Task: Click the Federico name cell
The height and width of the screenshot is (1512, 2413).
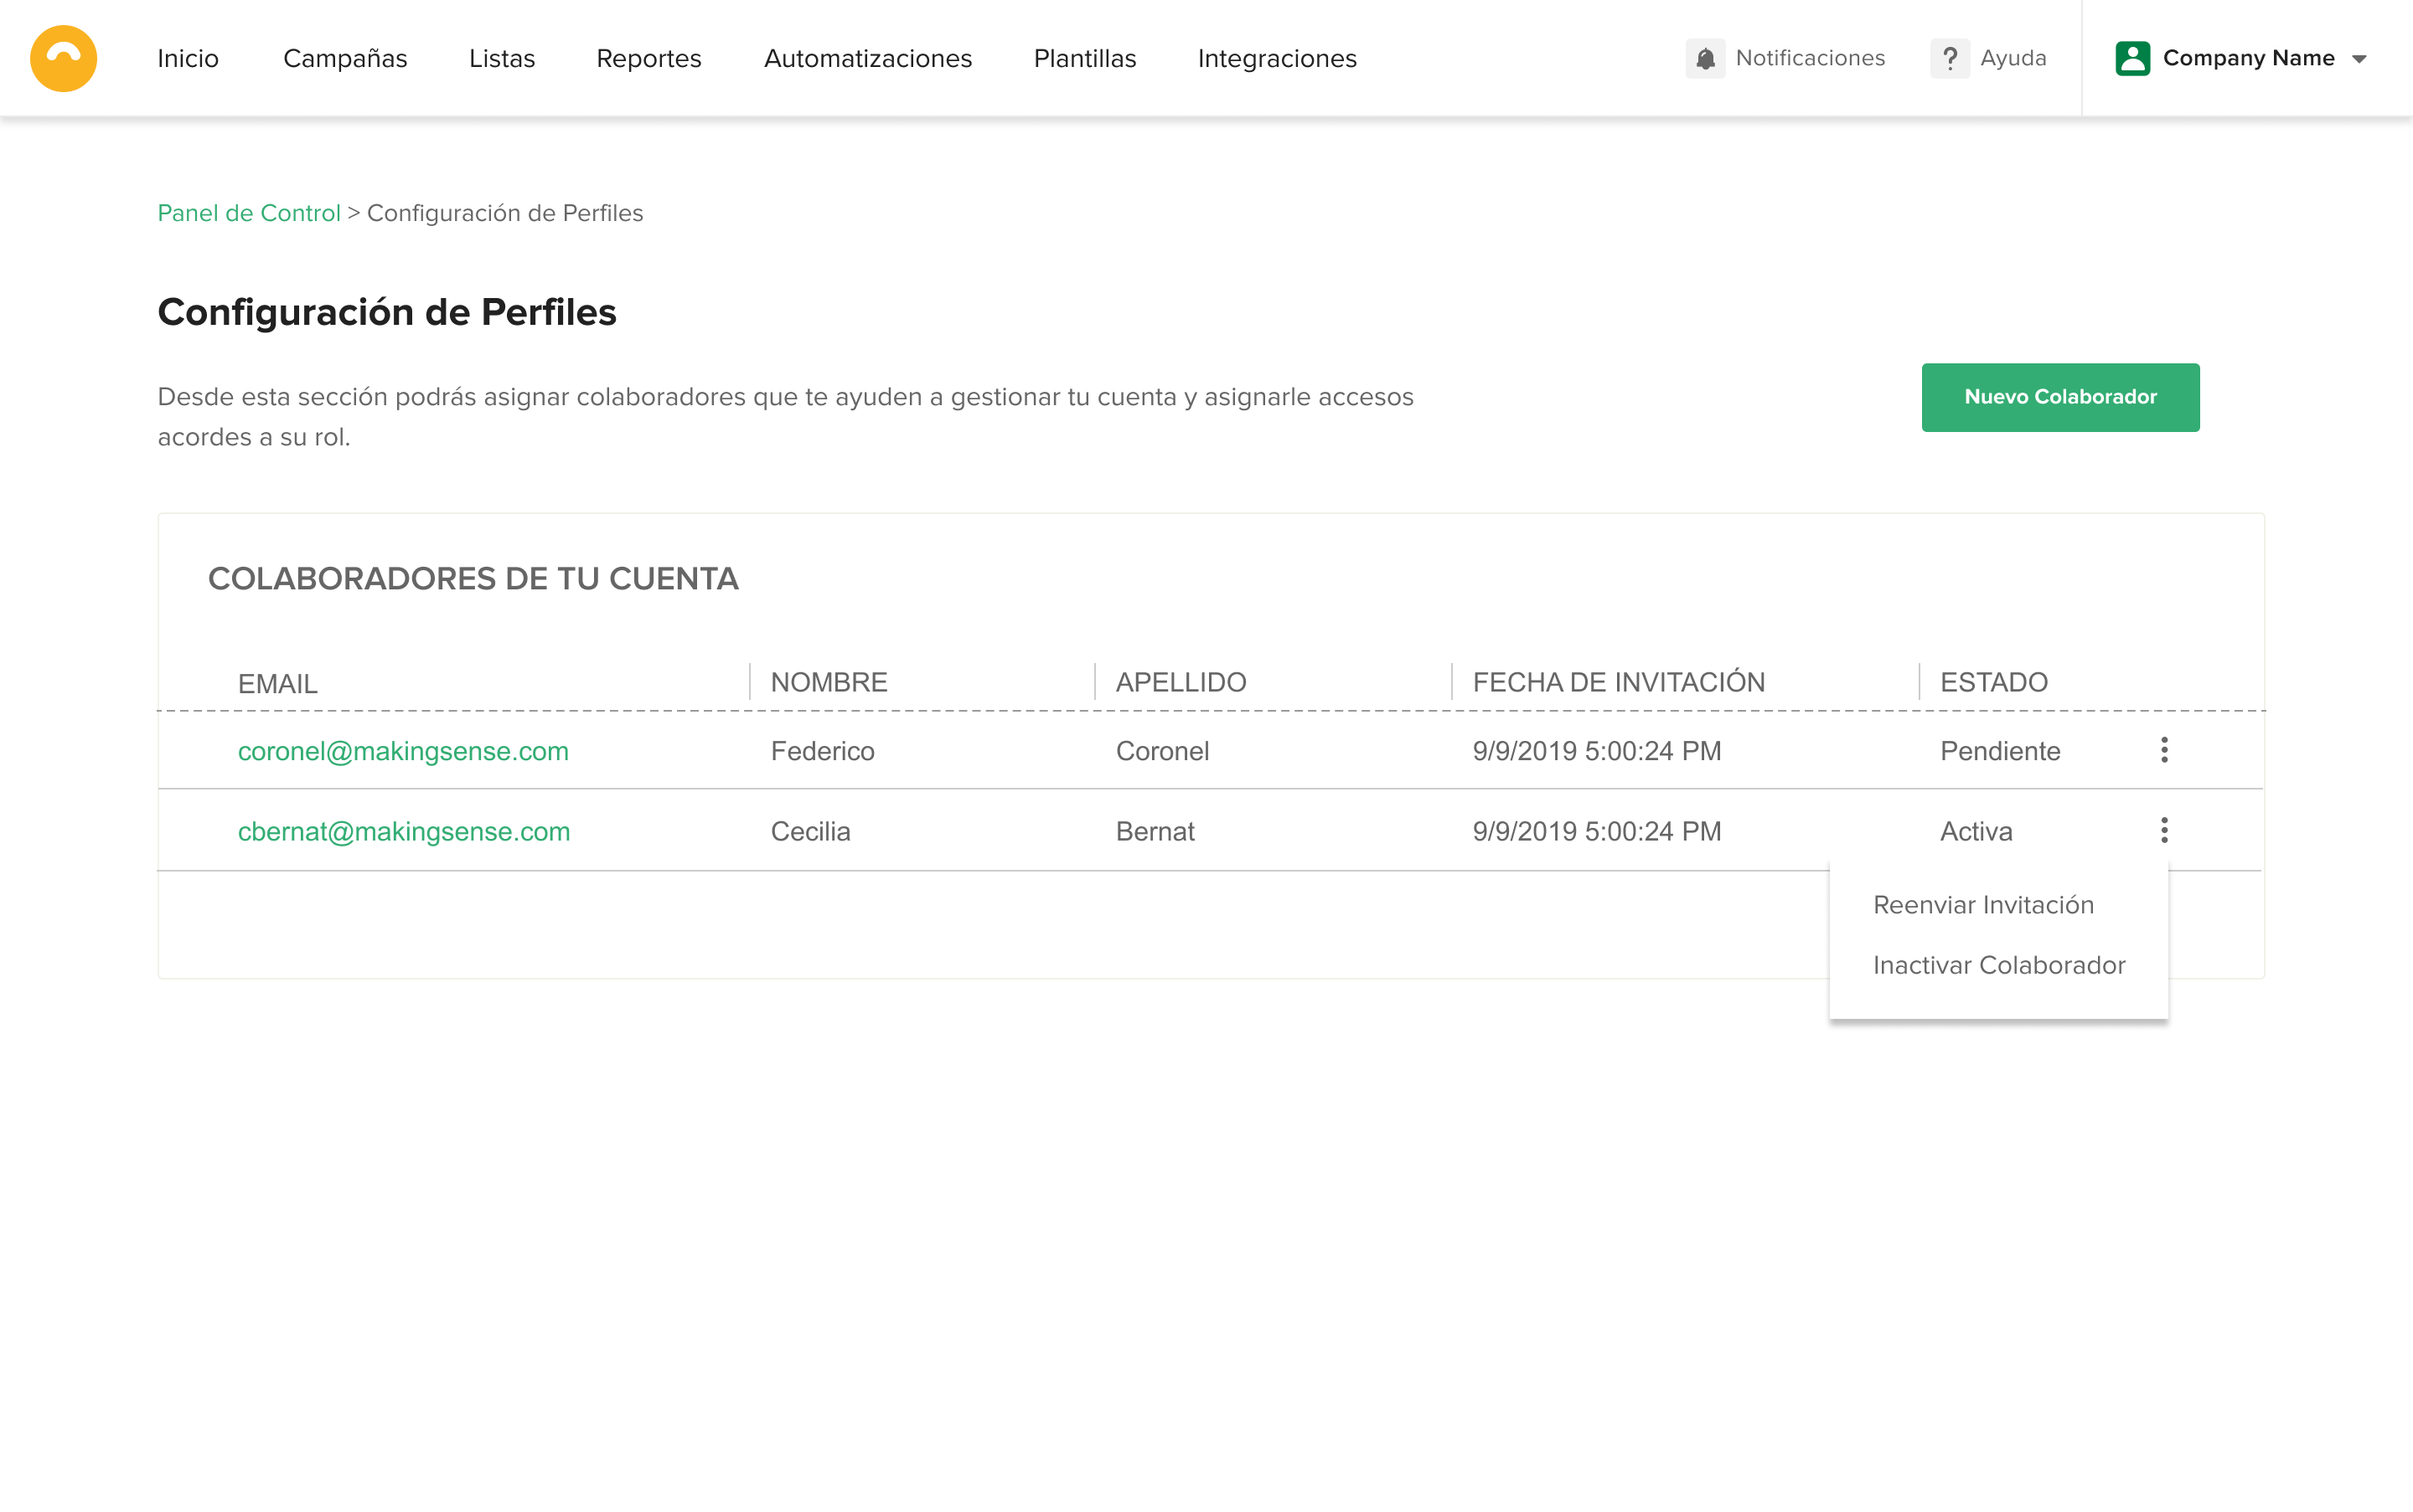Action: tap(823, 751)
